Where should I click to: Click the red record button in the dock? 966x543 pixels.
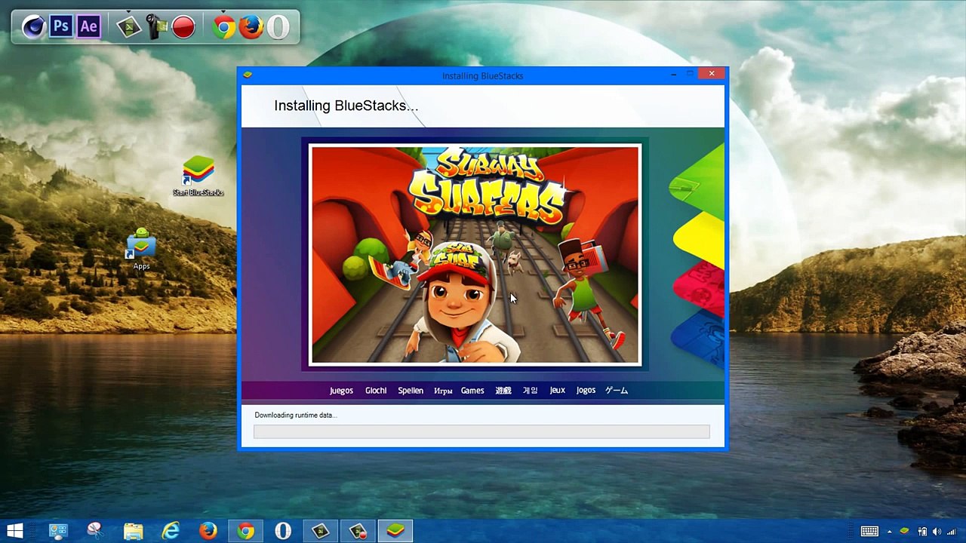point(183,27)
